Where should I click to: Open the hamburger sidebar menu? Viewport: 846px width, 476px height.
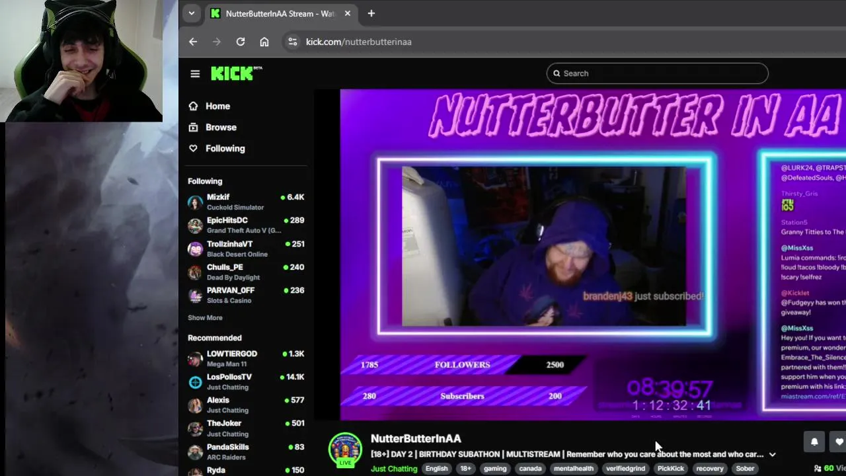195,73
